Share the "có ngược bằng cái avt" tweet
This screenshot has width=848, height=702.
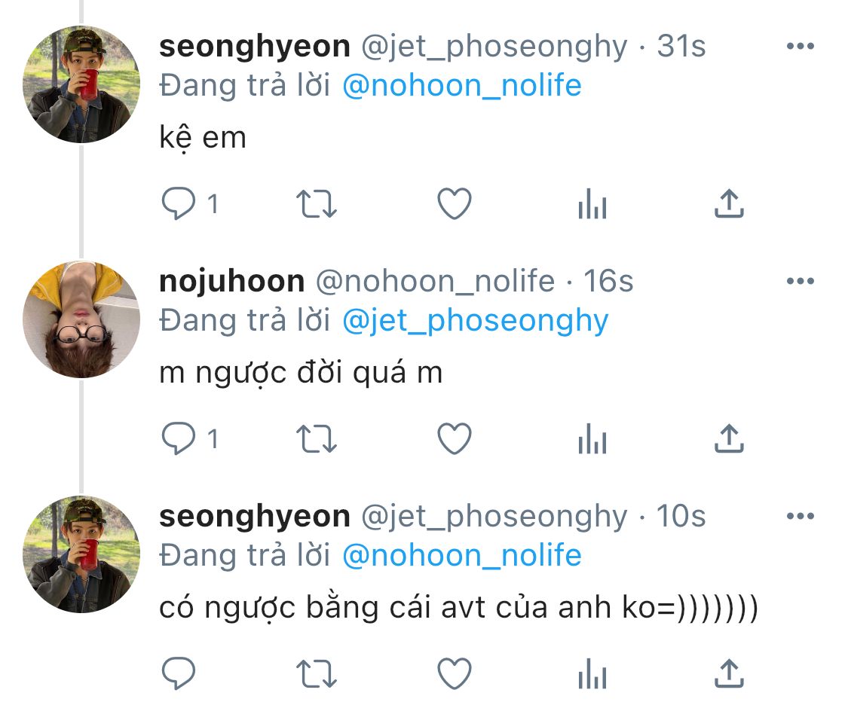pyautogui.click(x=729, y=673)
